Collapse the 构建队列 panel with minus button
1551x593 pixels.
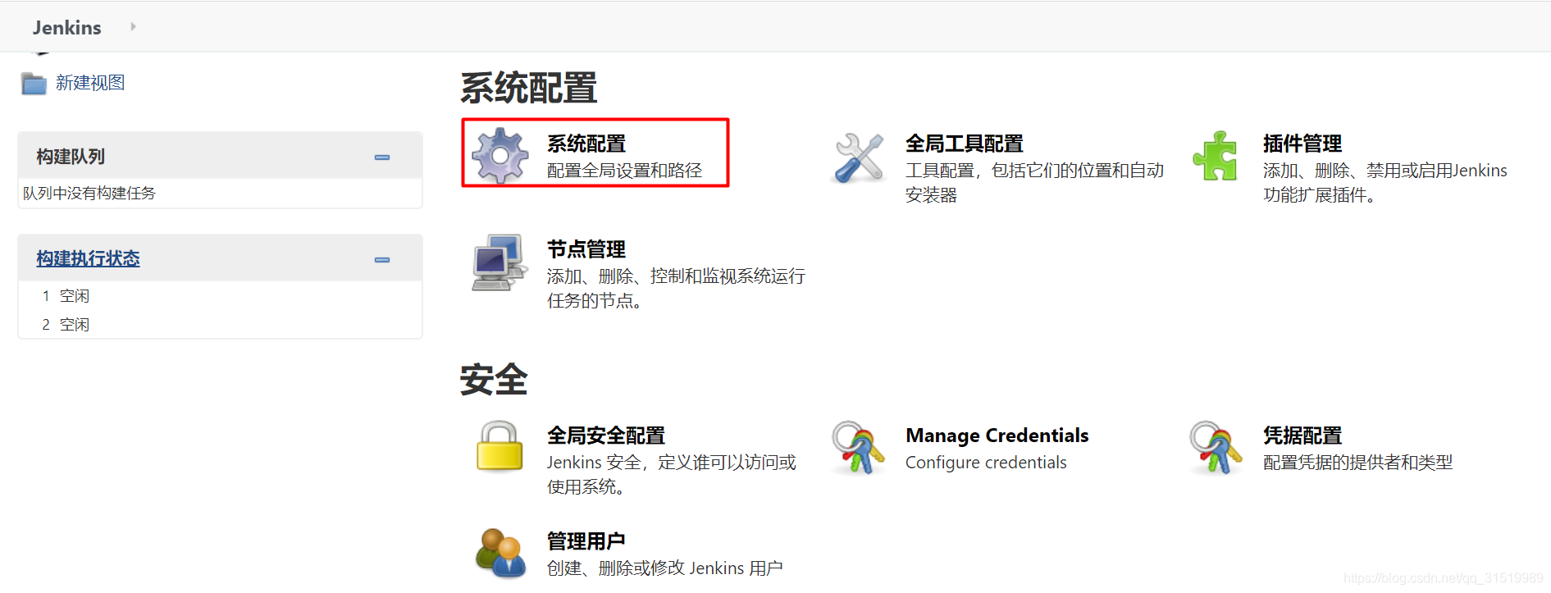[382, 157]
